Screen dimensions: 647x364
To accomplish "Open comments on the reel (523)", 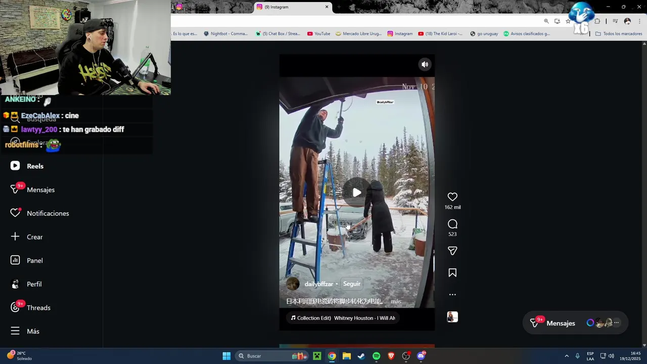I will 452,224.
